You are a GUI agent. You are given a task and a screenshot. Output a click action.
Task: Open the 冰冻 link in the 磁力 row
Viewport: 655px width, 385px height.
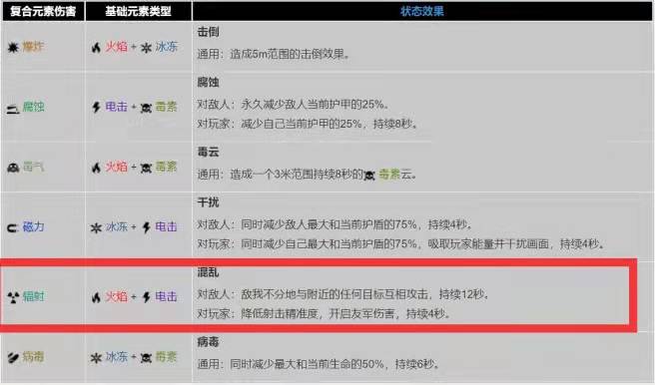(x=116, y=227)
